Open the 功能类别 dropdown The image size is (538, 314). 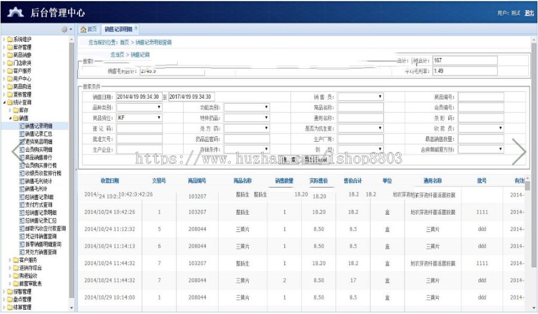(x=247, y=108)
